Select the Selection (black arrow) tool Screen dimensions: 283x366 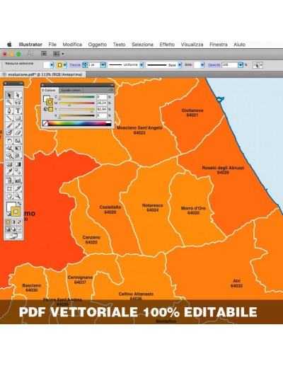pos(9,95)
